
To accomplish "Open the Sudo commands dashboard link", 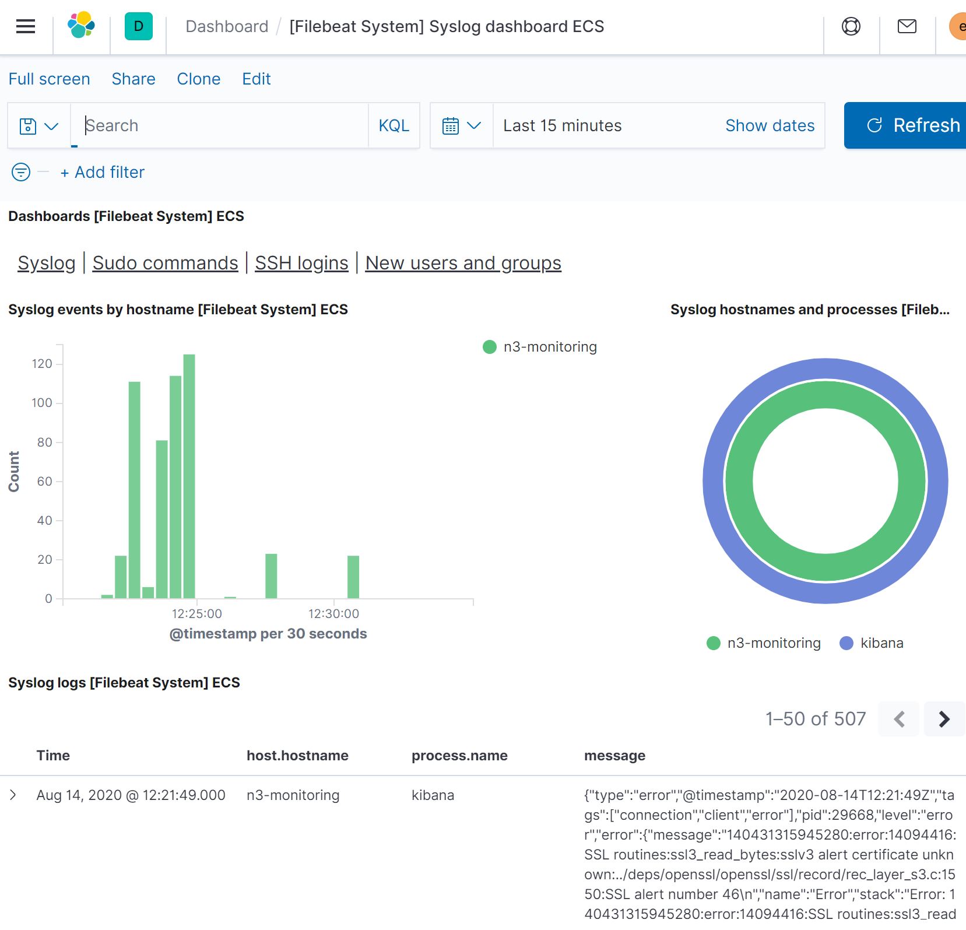I will pyautogui.click(x=165, y=263).
